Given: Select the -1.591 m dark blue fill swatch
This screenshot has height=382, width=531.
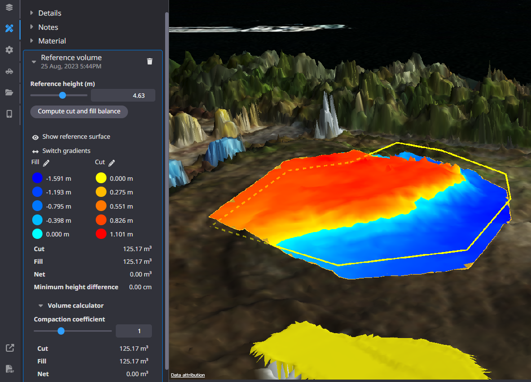Looking at the screenshot, I should (37, 178).
